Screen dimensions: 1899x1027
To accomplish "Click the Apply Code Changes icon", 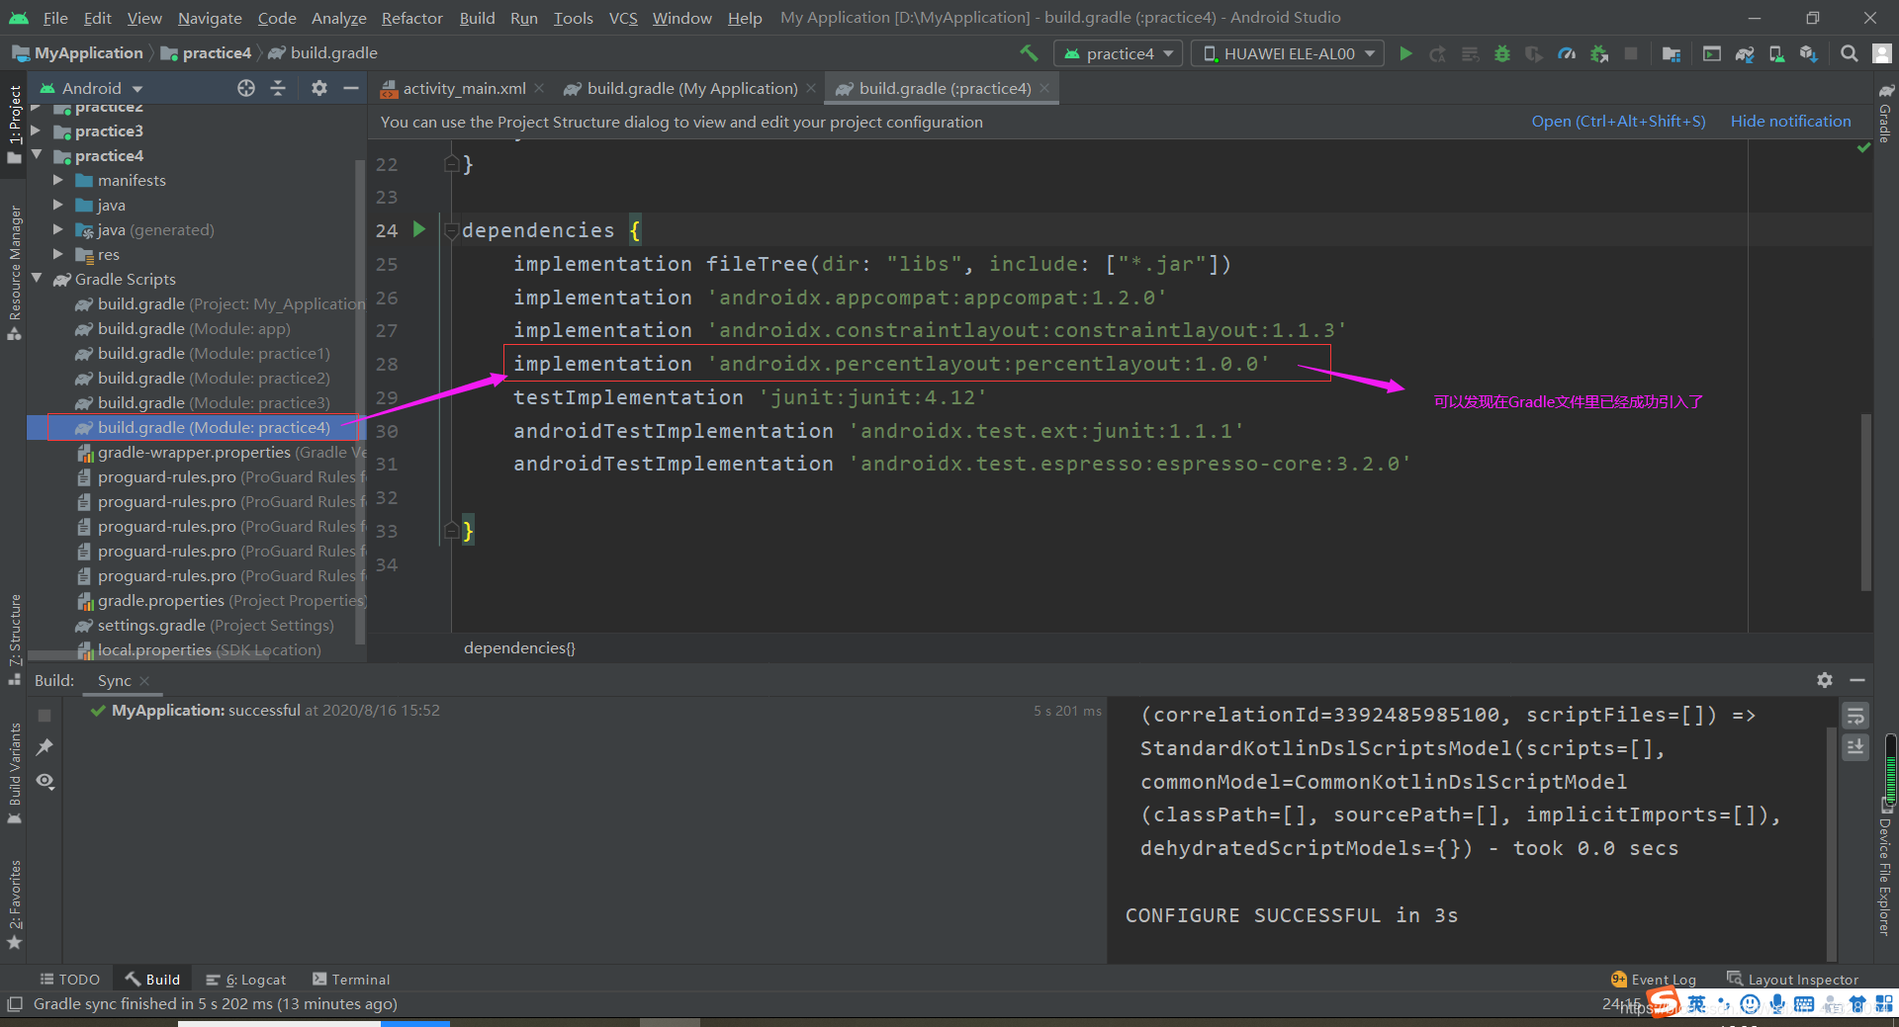I will [x=1471, y=53].
